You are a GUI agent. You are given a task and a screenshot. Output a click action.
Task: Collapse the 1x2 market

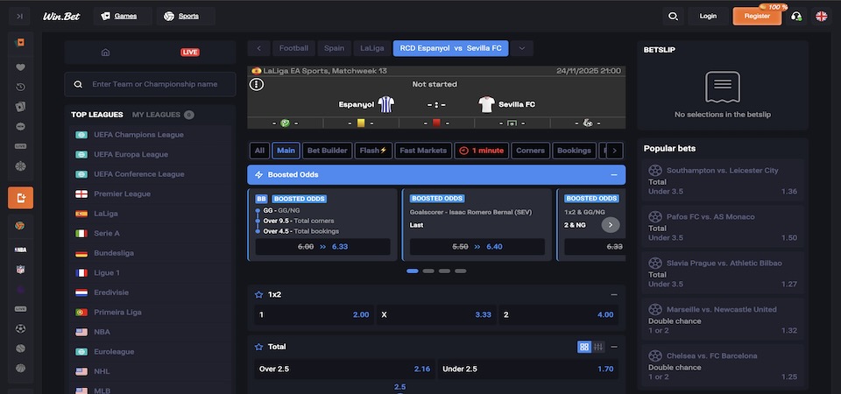[x=614, y=294]
